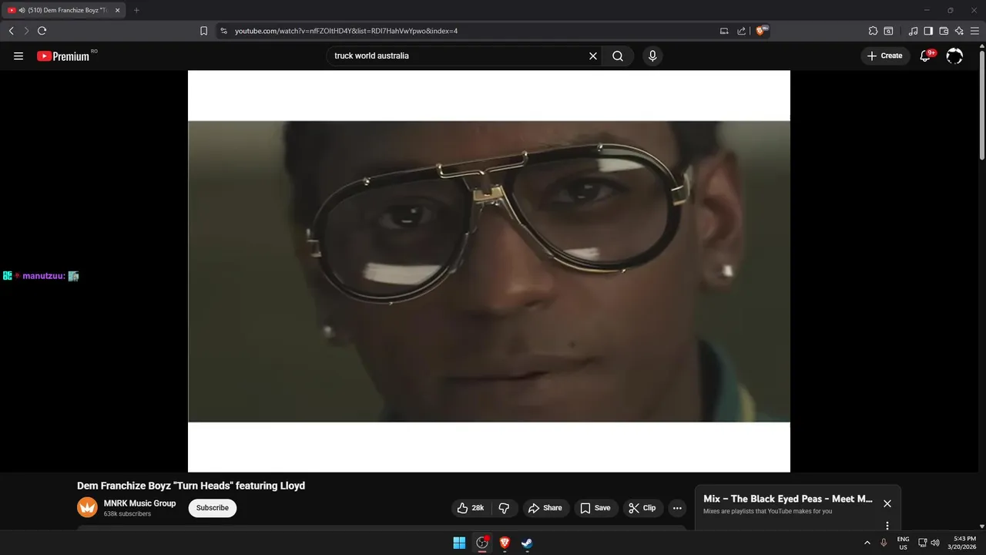Like the video with 28k thumbs up
This screenshot has height=555, width=986.
(471, 508)
